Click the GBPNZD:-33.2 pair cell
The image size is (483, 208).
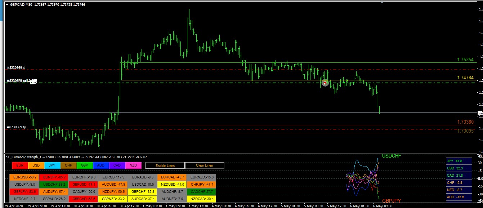112,199
